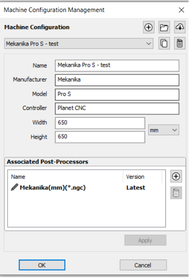Delete the selected machine configuration

coord(180,43)
